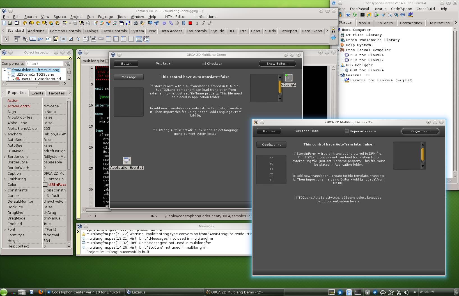
Task: Click the Кнопка button
Action: [269, 131]
